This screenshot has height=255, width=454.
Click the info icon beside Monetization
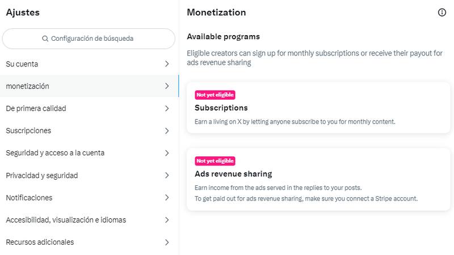pyautogui.click(x=442, y=12)
